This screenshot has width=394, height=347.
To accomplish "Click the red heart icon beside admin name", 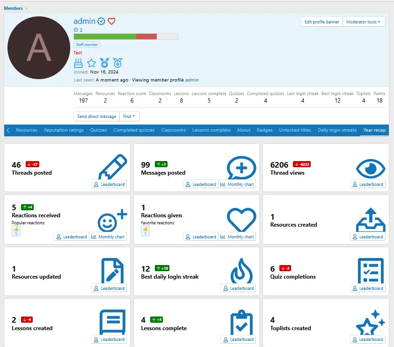I will (x=111, y=21).
